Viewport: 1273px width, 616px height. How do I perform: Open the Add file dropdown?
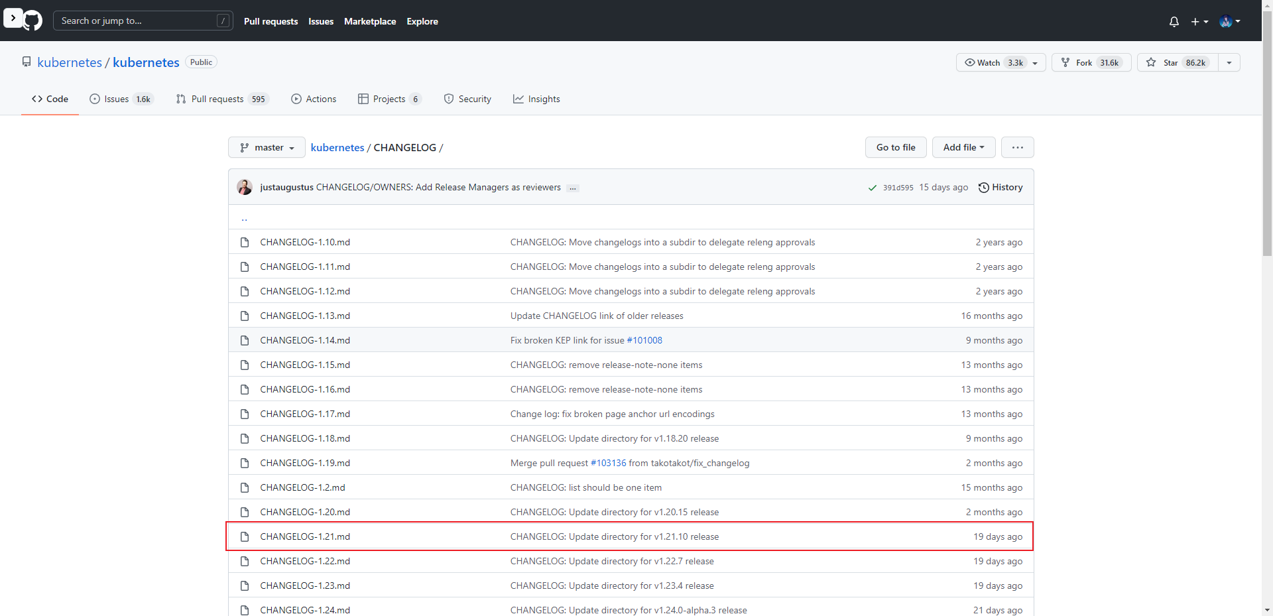click(x=963, y=147)
